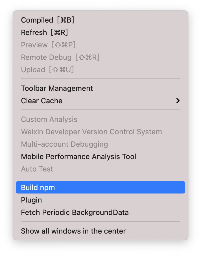
Task: Click the Auto Test item
Action: click(37, 169)
